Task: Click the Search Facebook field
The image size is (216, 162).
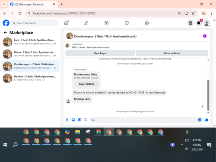Action: [35, 23]
